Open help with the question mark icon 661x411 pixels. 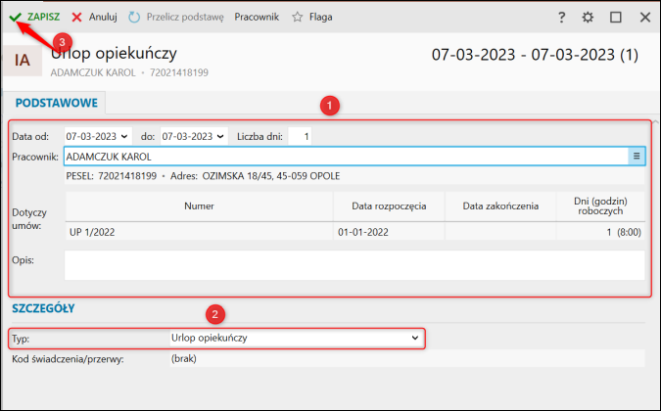click(561, 18)
